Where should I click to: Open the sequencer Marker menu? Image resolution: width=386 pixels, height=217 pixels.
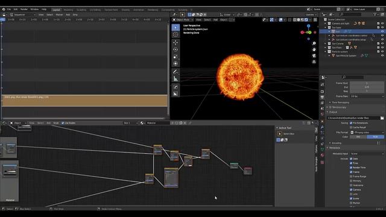(x=59, y=14)
